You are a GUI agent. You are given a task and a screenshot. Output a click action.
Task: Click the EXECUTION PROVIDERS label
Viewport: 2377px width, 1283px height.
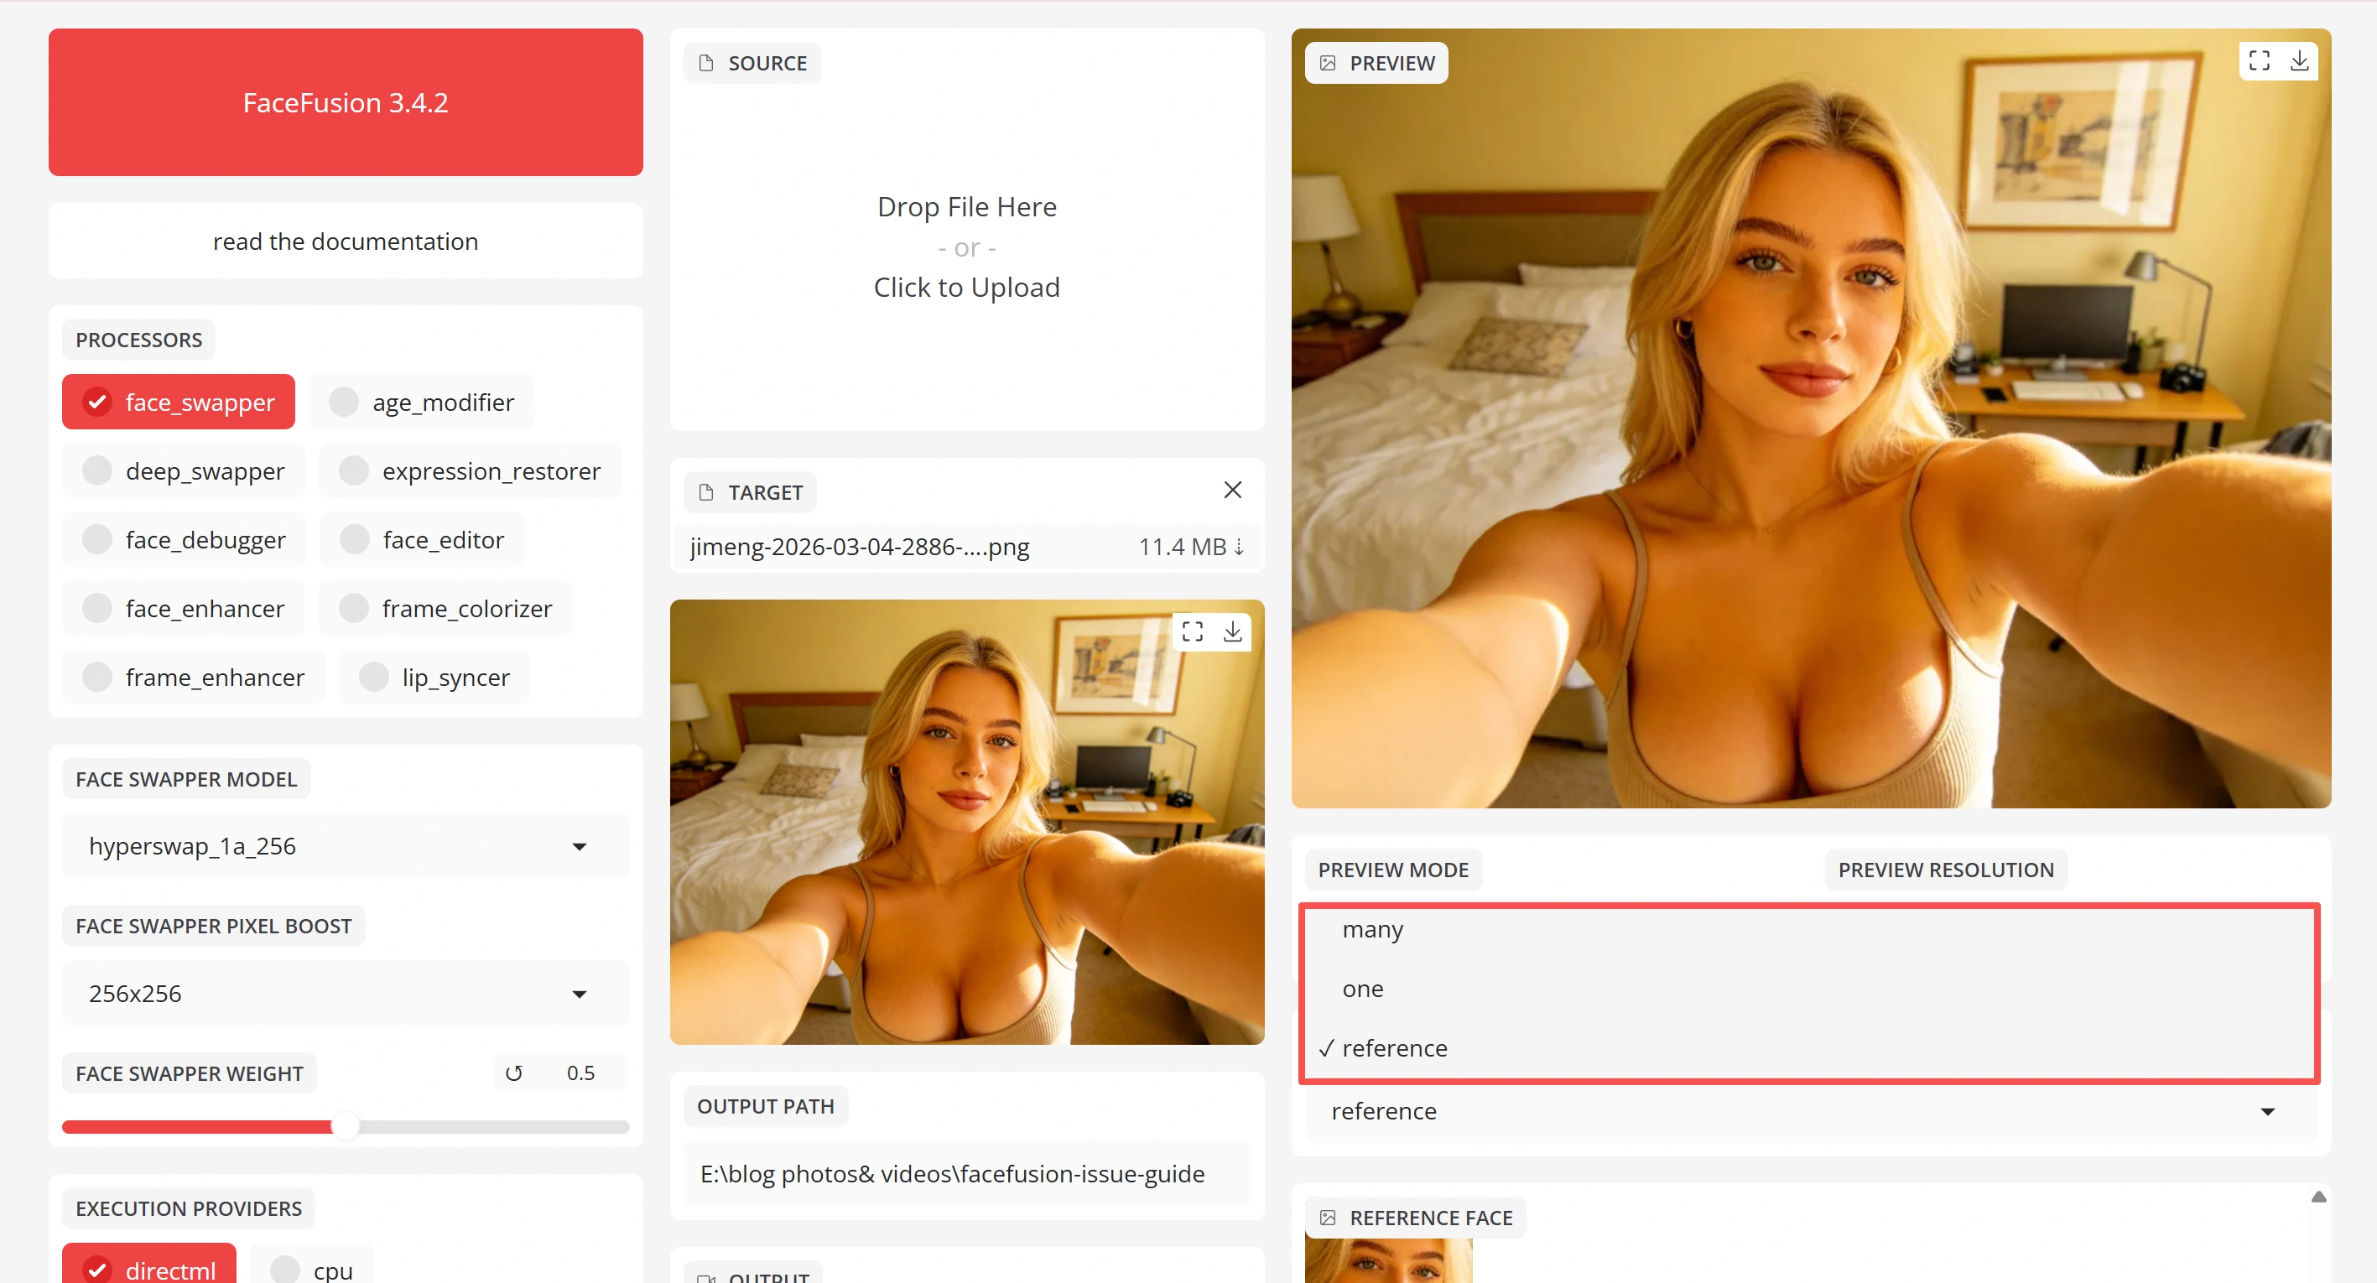tap(188, 1208)
